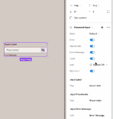Viewport: 113px width, 119px height.
Task: Open the State dropdown set to Default
Action: coord(95,34)
